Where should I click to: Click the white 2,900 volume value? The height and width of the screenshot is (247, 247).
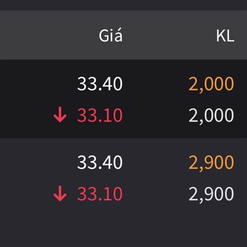[x=211, y=194]
